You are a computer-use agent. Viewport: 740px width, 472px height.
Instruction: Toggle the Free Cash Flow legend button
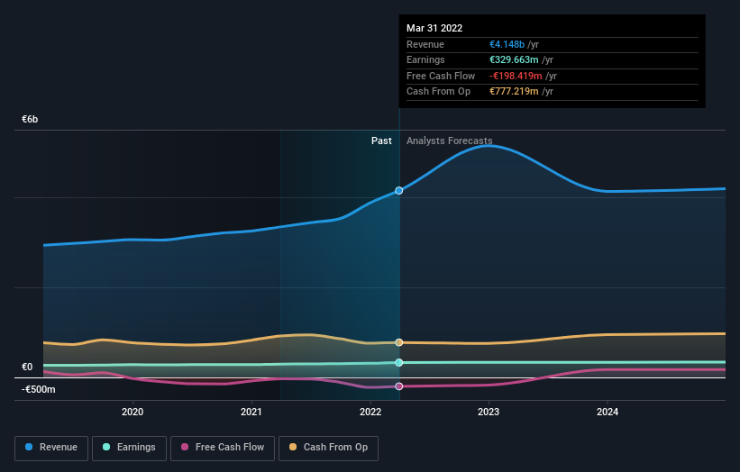[x=223, y=448]
